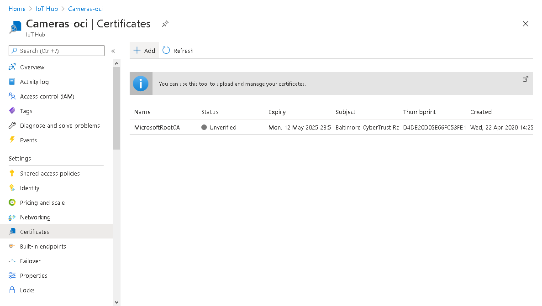Click the Networking icon
The height and width of the screenshot is (306, 542).
tap(12, 217)
